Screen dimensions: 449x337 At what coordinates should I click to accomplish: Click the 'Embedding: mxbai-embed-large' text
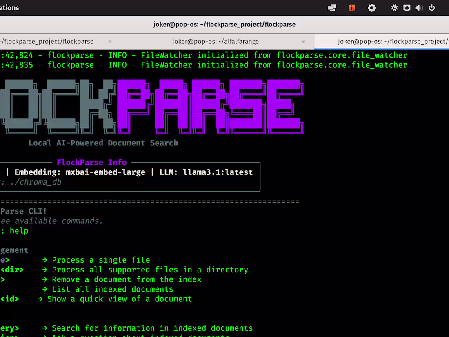(80, 172)
